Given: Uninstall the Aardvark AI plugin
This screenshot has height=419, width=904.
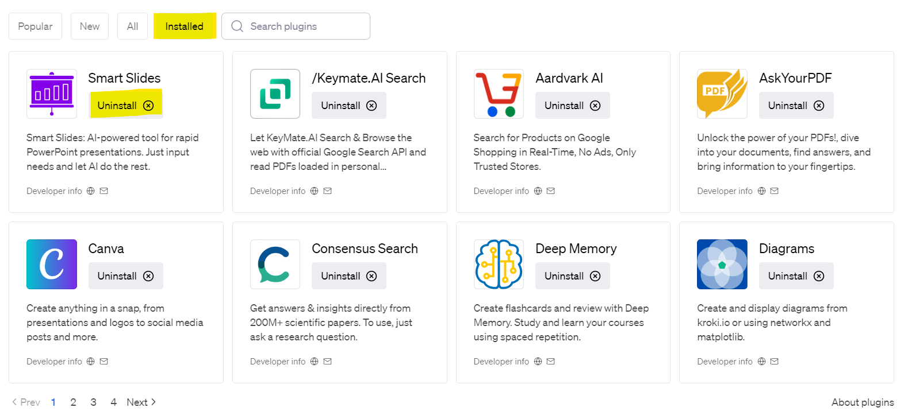Looking at the screenshot, I should click(573, 106).
